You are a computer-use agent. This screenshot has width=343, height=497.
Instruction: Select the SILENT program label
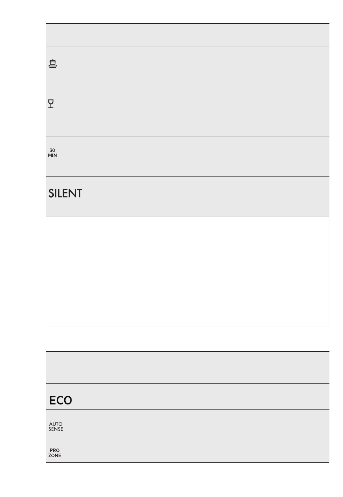(x=65, y=193)
